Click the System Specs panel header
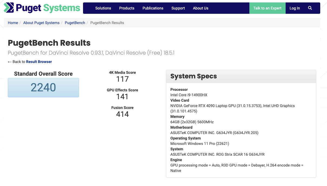Viewport: 327px width, 186px height. coord(241,76)
